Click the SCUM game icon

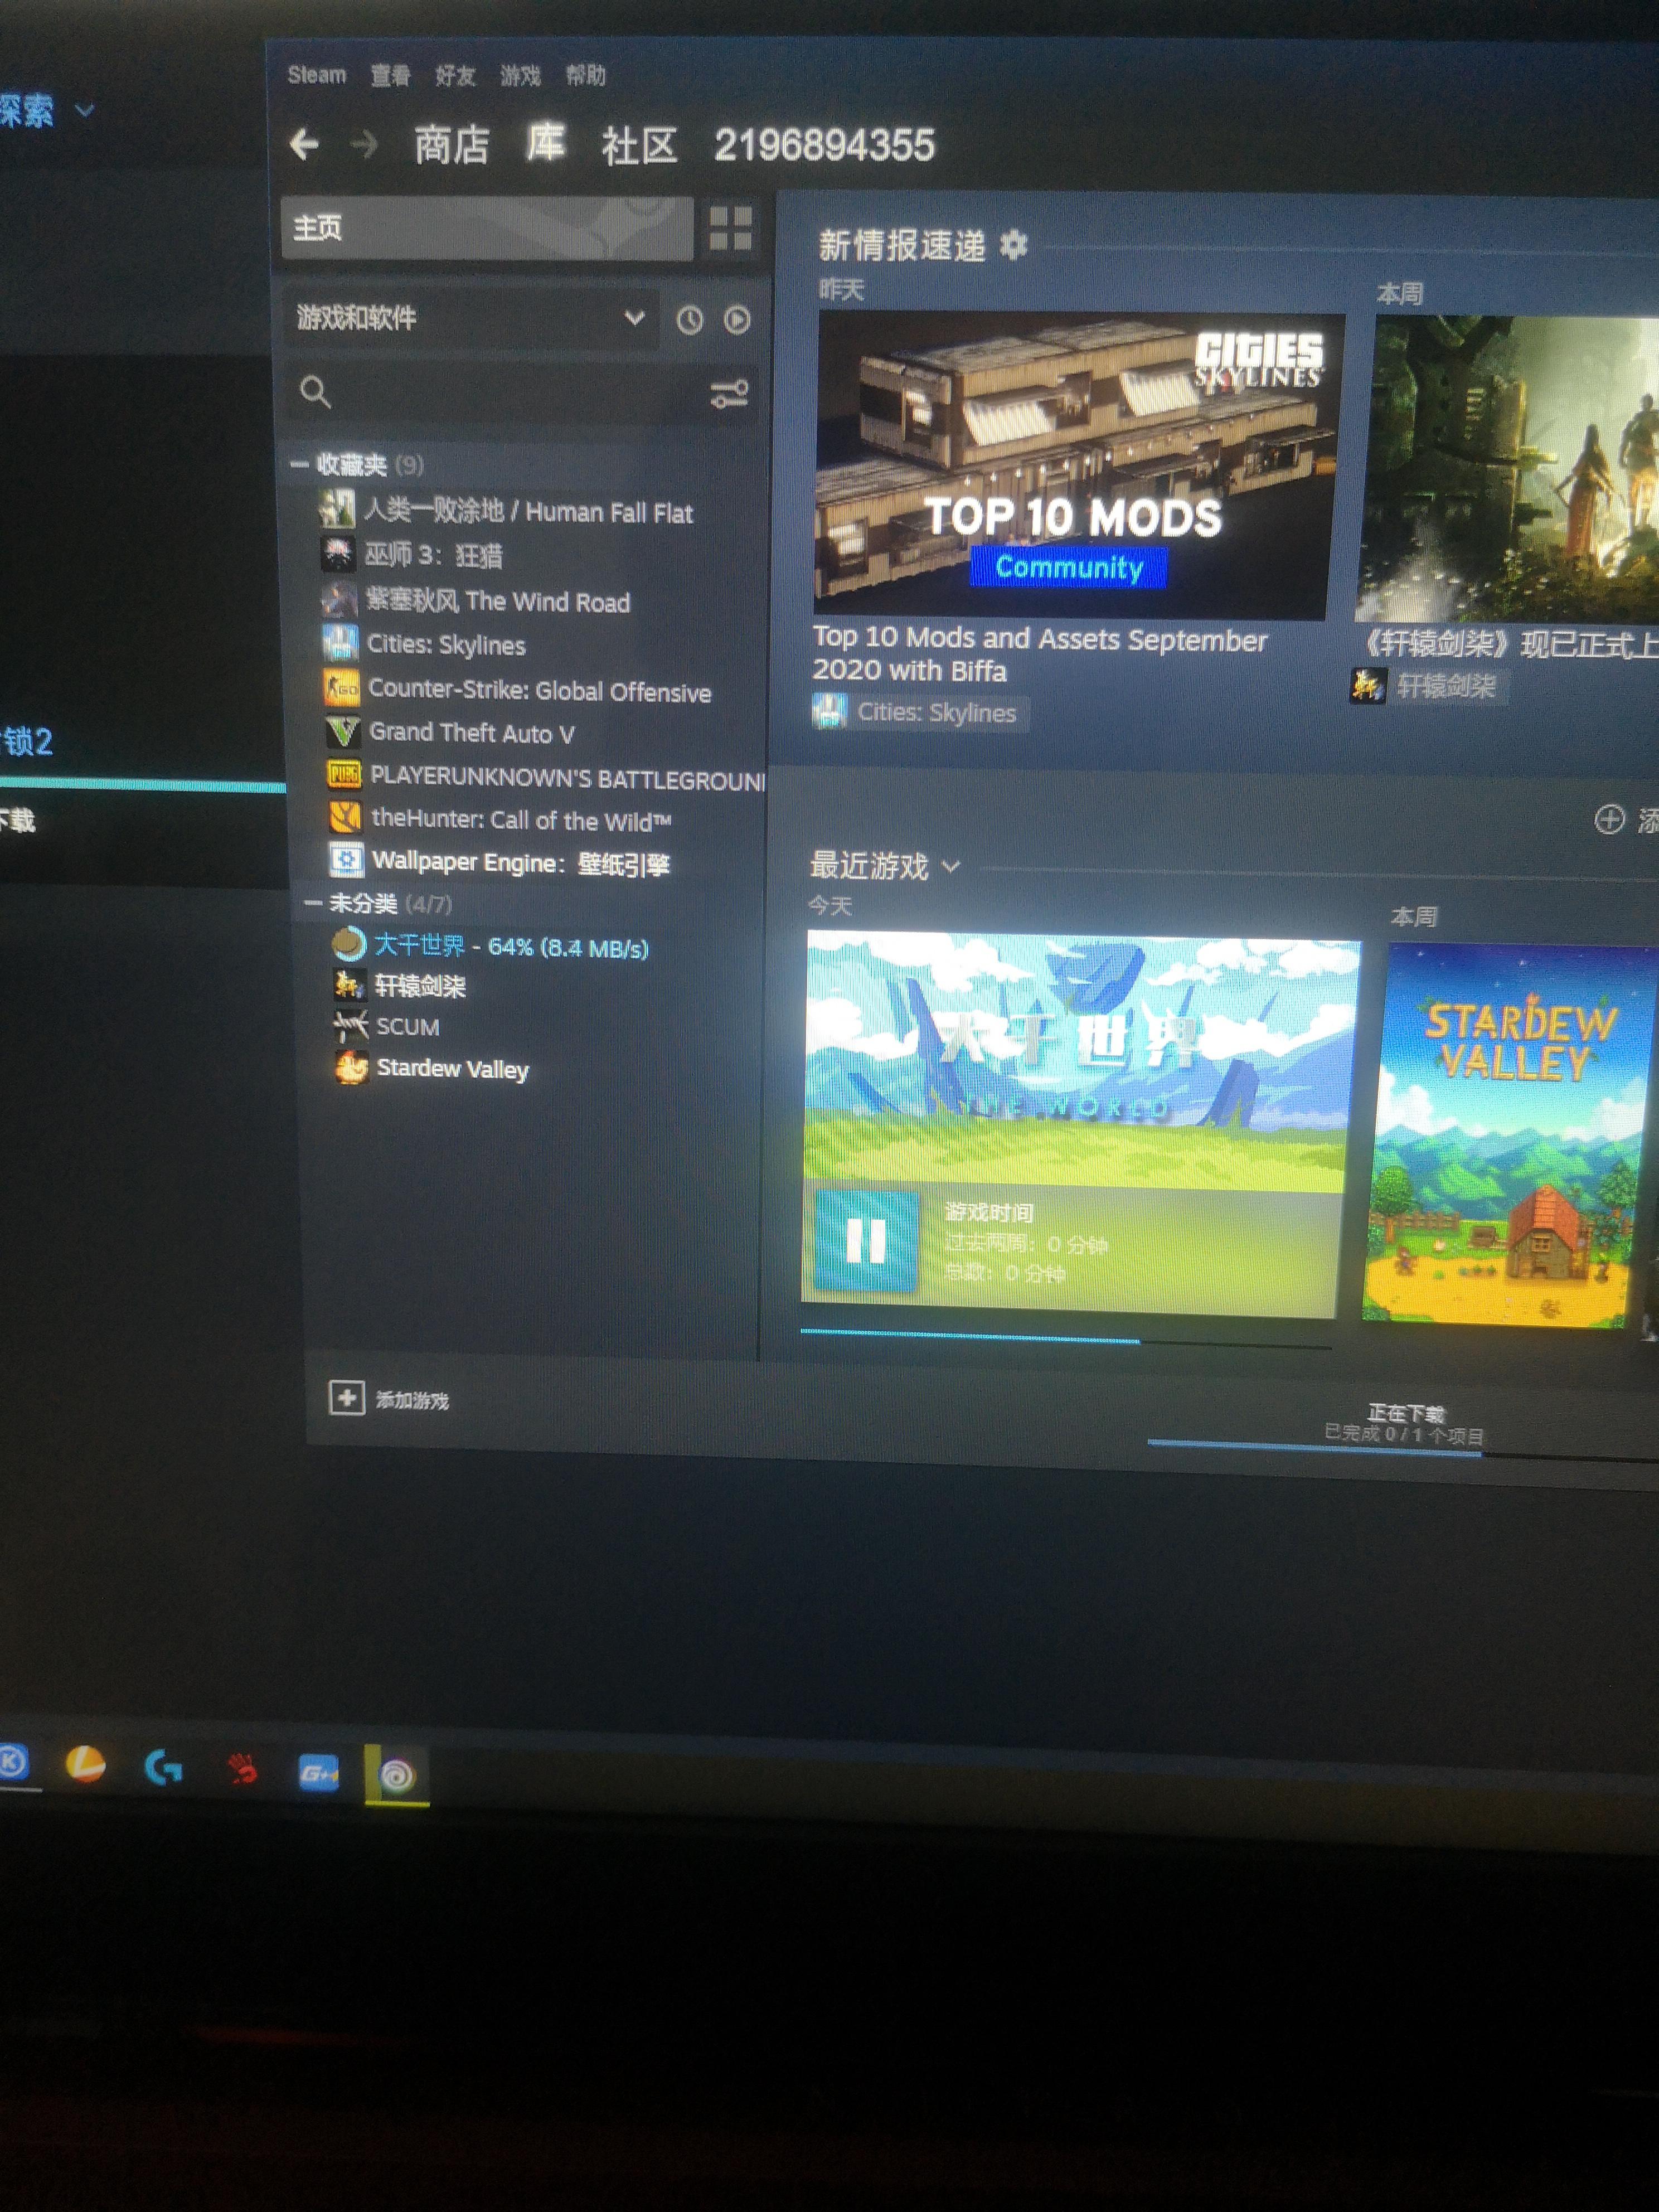350,1026
